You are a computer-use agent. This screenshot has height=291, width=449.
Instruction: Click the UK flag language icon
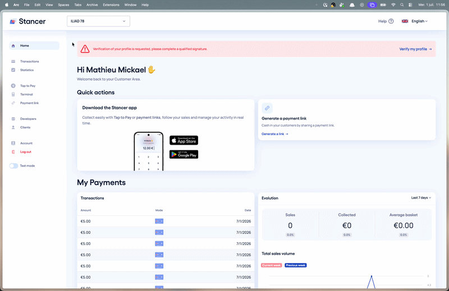tap(405, 21)
